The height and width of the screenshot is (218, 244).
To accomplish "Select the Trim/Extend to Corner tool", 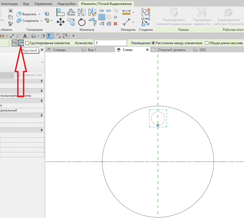I will (x=93, y=22).
